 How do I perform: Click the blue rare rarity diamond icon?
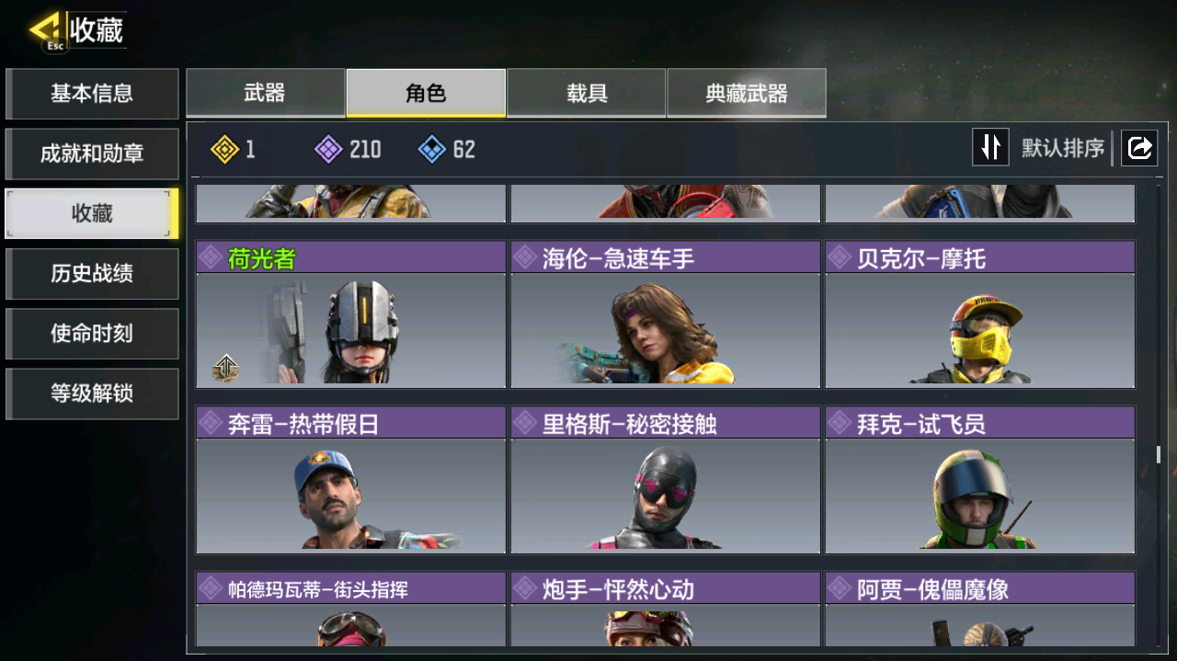click(x=431, y=149)
